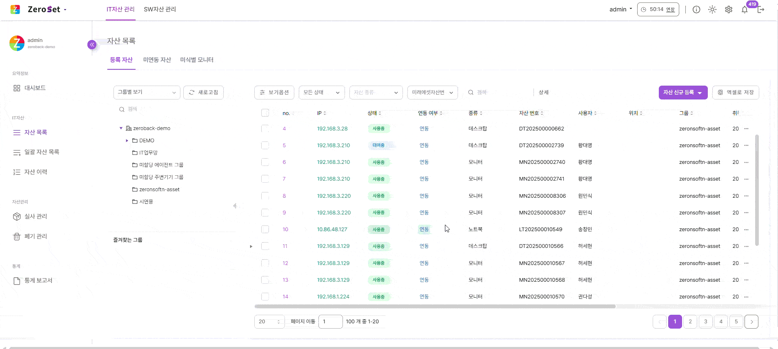This screenshot has height=349, width=778.
Task: Expand the DEMO folder node
Action: coord(127,141)
